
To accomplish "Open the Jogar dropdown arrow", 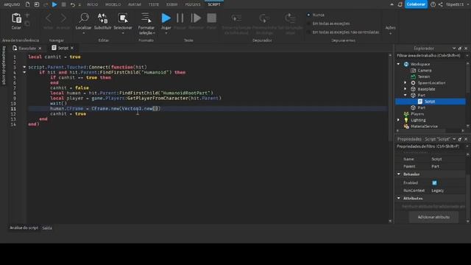I will [166, 33].
